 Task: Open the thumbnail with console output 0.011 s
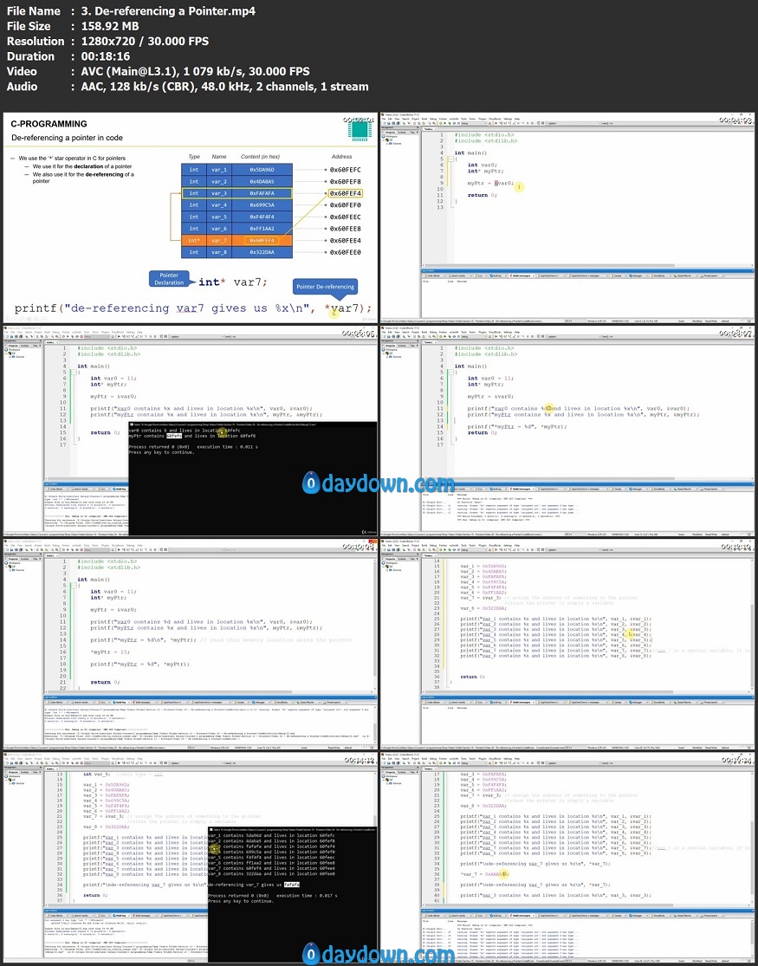pyautogui.click(x=191, y=431)
